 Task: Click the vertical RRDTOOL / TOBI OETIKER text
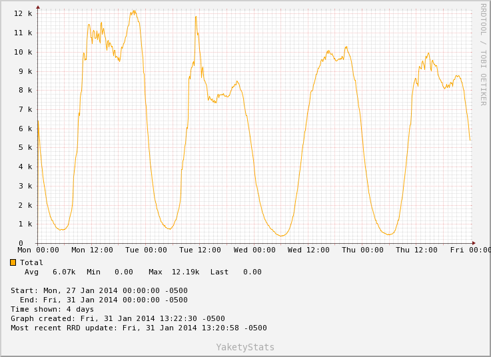[x=483, y=54]
